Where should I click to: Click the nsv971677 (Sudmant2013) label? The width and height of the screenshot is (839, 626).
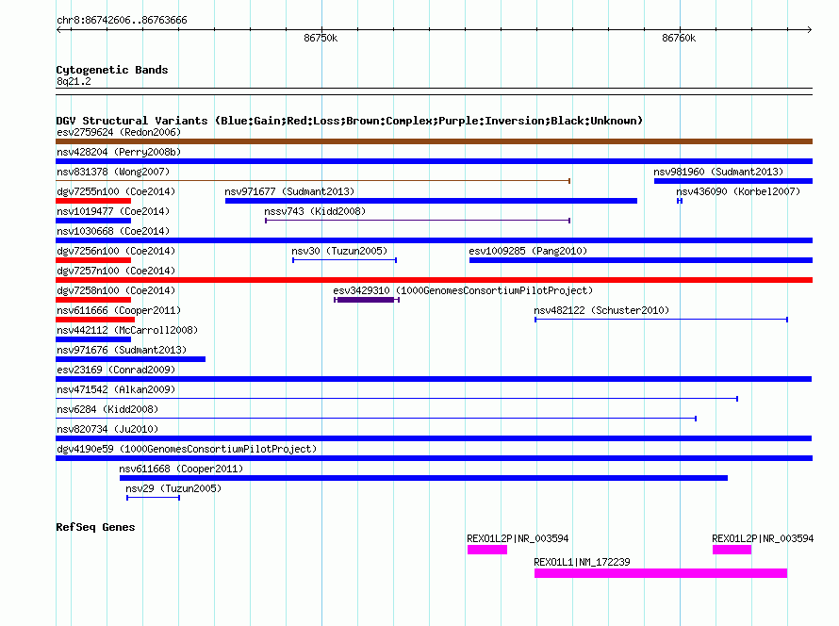point(289,191)
